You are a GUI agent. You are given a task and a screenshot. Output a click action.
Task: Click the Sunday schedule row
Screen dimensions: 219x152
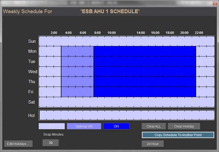coord(126,41)
